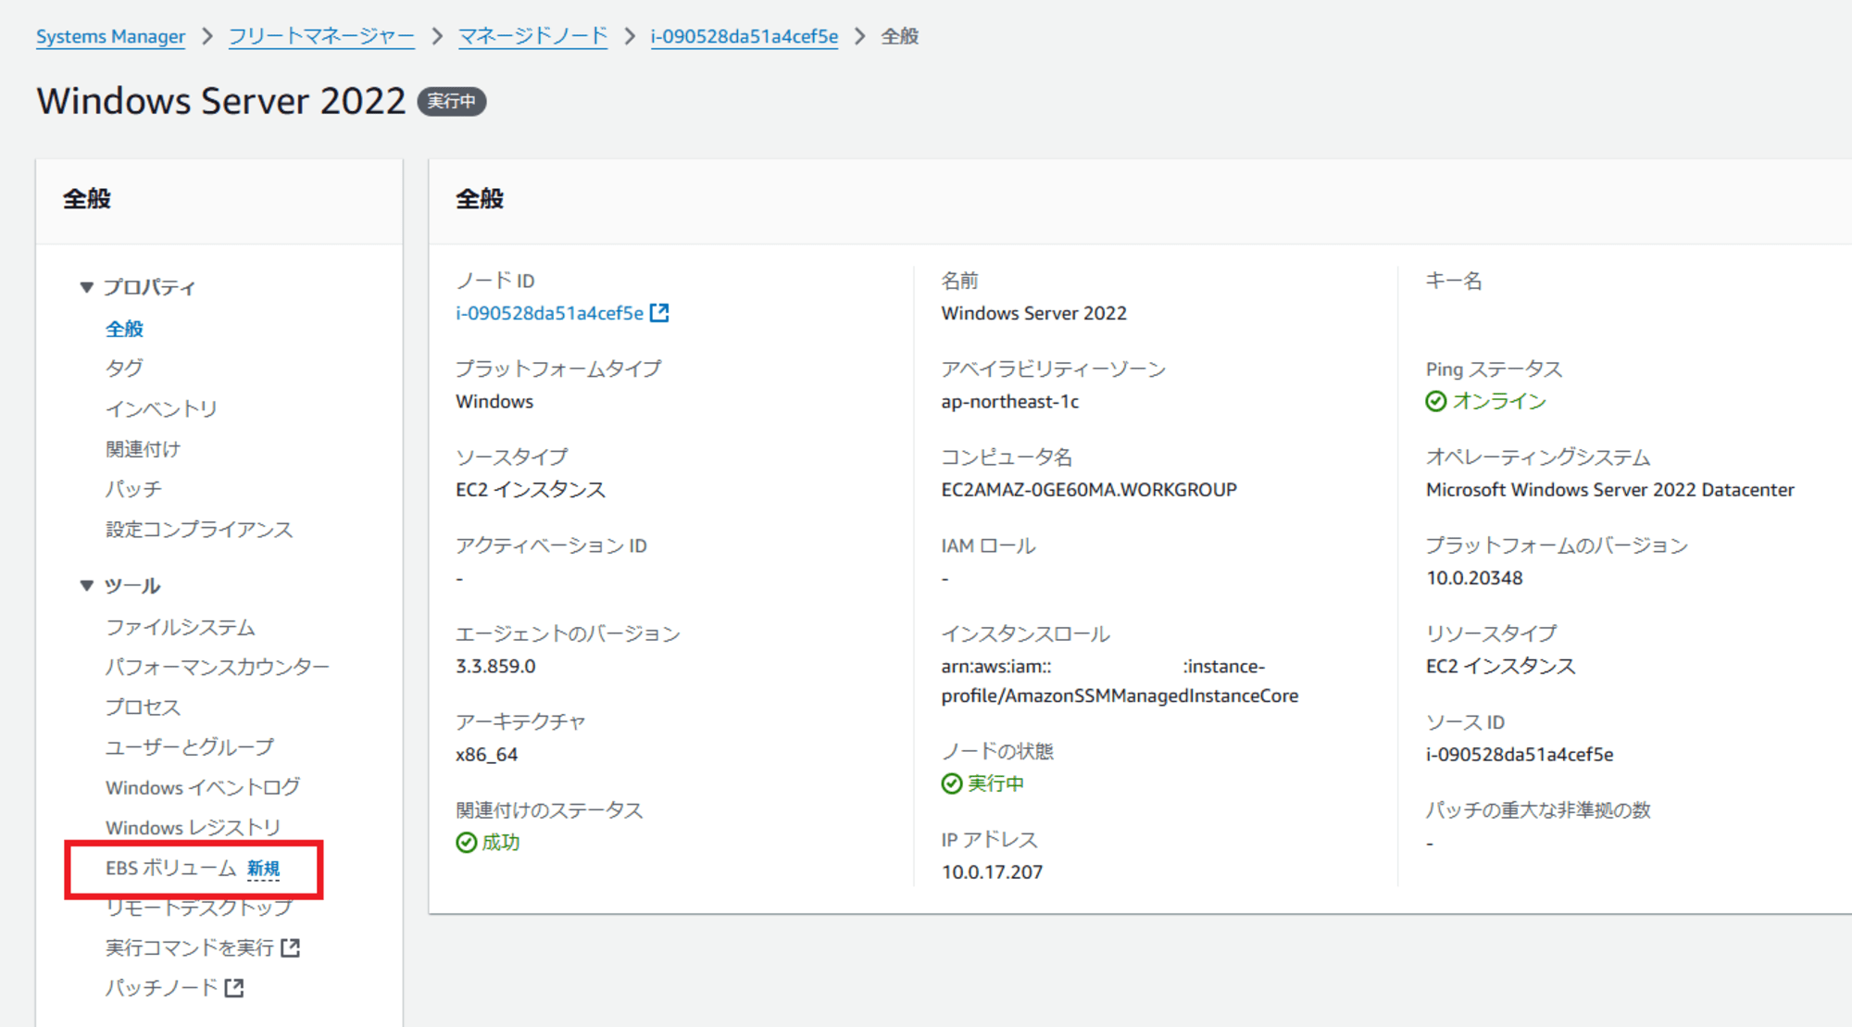Click the アクティベーション ID label
The height and width of the screenshot is (1027, 1852).
[551, 545]
